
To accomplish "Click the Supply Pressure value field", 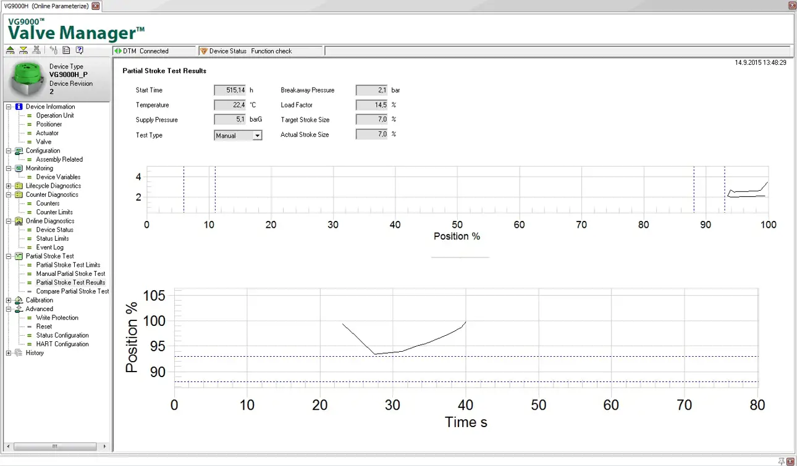I will click(x=230, y=120).
